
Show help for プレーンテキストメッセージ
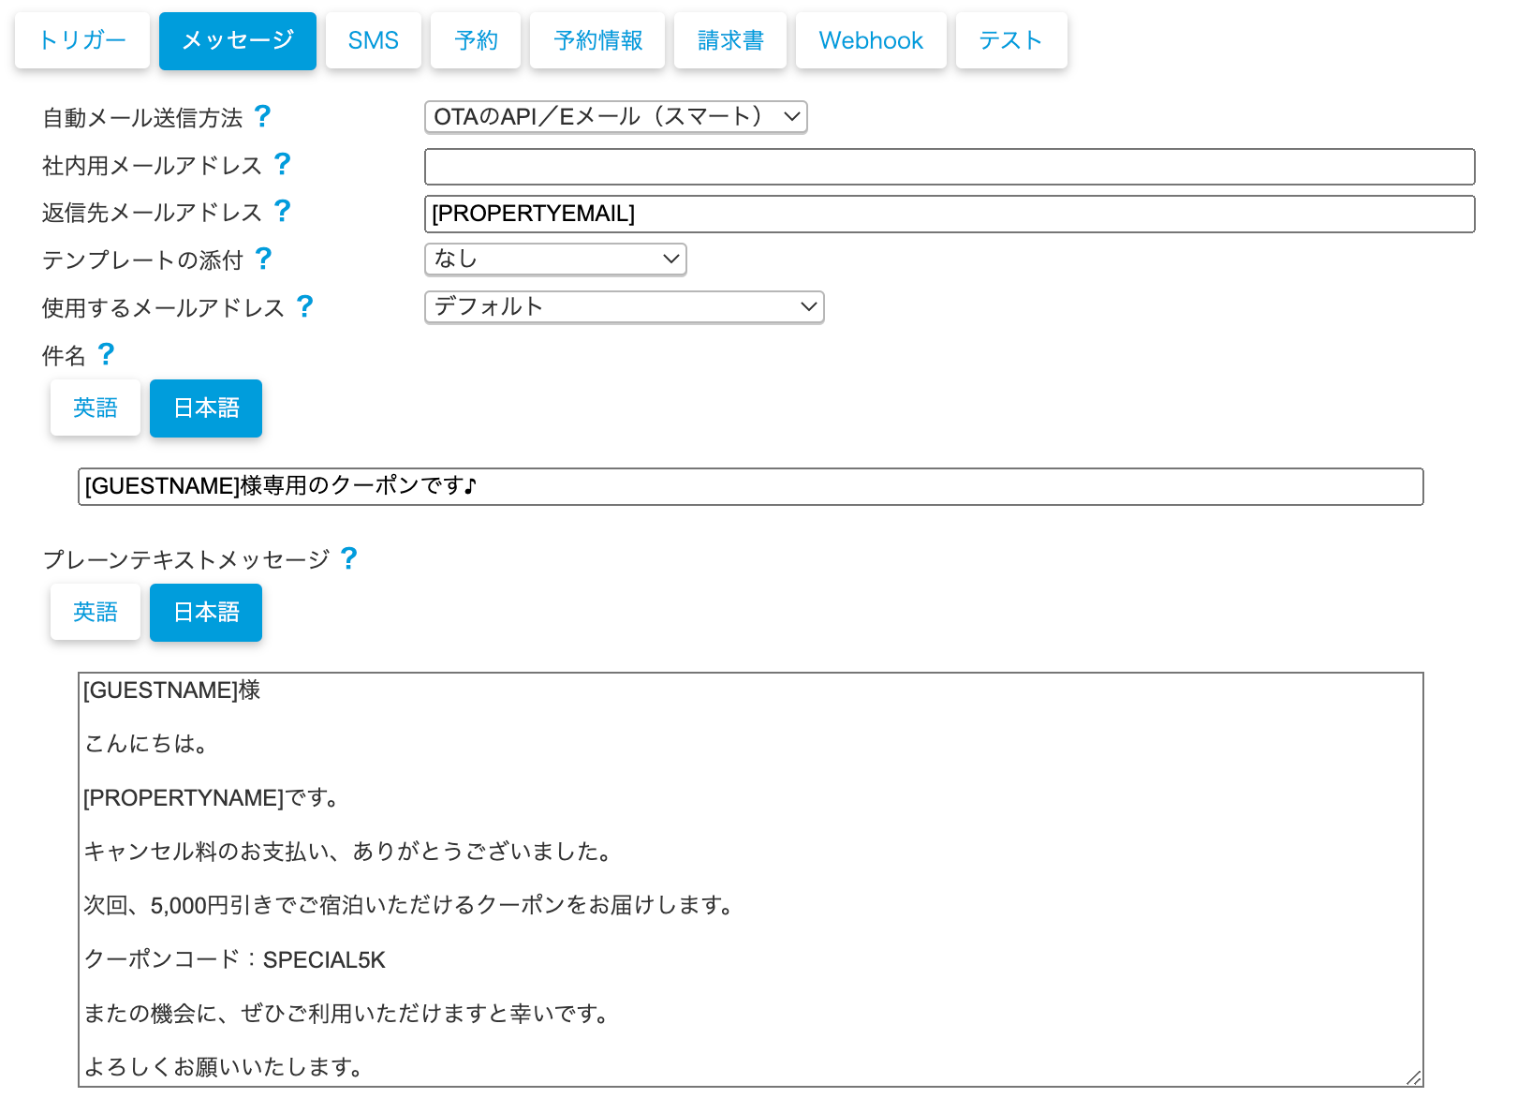pos(348,558)
